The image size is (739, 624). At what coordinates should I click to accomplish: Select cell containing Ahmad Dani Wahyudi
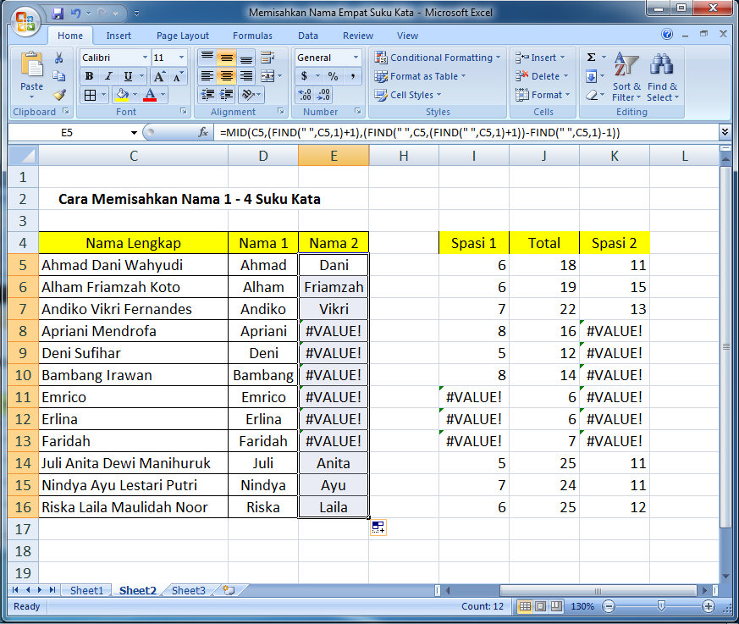134,265
